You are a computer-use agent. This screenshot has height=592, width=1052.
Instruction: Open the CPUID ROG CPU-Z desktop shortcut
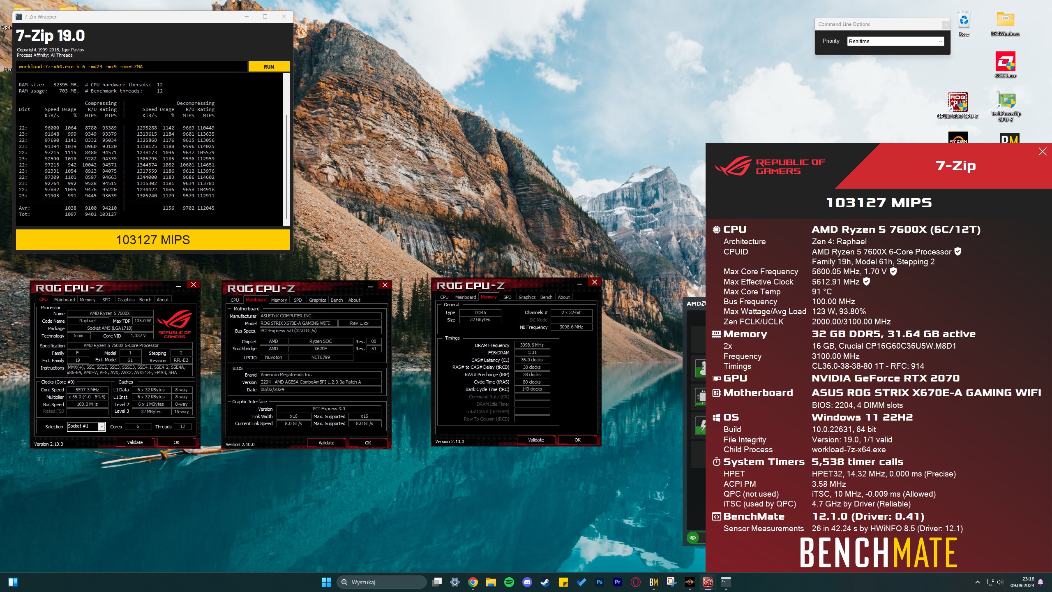[957, 105]
